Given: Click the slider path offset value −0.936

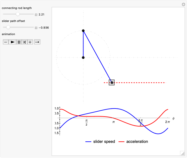Looking at the screenshot, I should (x=44, y=28).
